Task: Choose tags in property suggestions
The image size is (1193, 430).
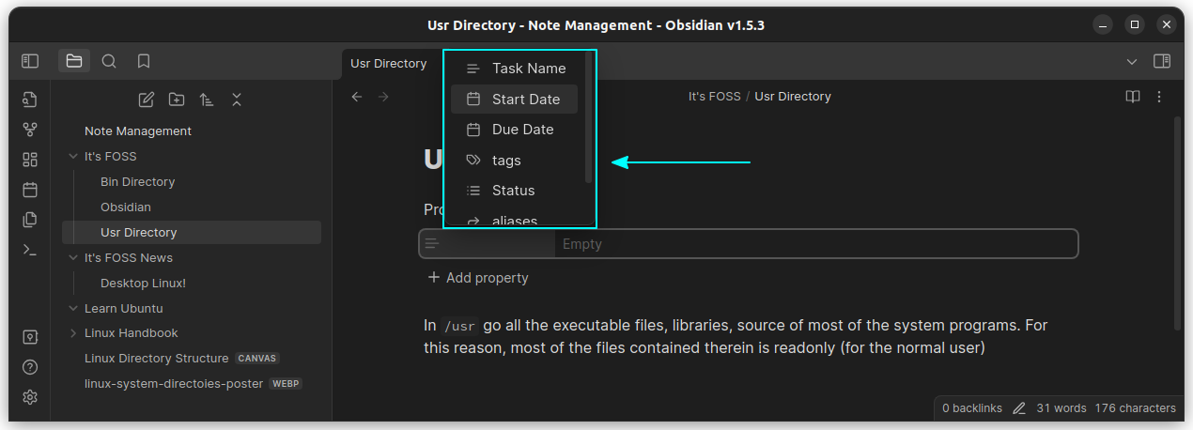Action: 514,161
